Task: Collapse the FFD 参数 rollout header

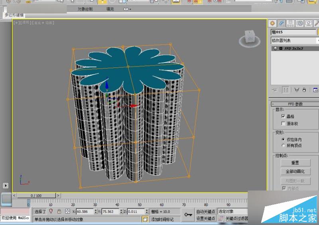Action: tap(295, 104)
